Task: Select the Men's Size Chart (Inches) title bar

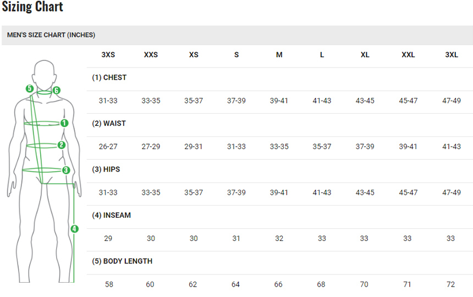Action: pyautogui.click(x=51, y=35)
